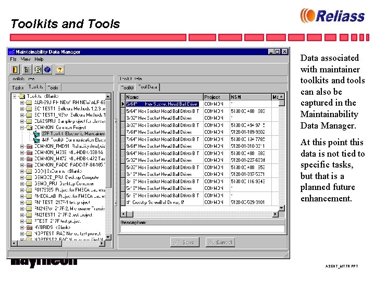Click in the Description text field
The width and height of the screenshot is (375, 281).
203,229
